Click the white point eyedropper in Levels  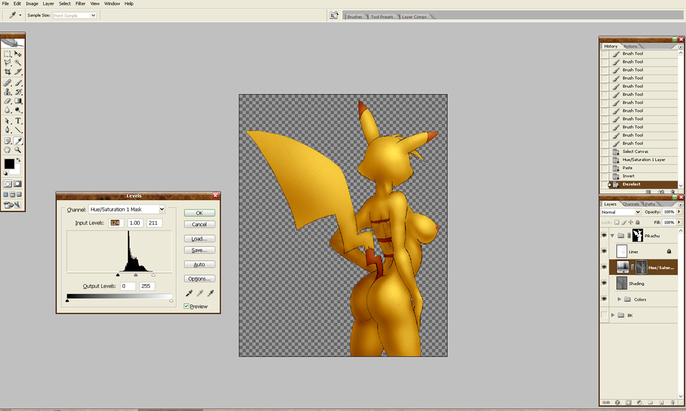coord(210,294)
